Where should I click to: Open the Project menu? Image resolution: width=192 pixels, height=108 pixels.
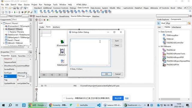34,4
